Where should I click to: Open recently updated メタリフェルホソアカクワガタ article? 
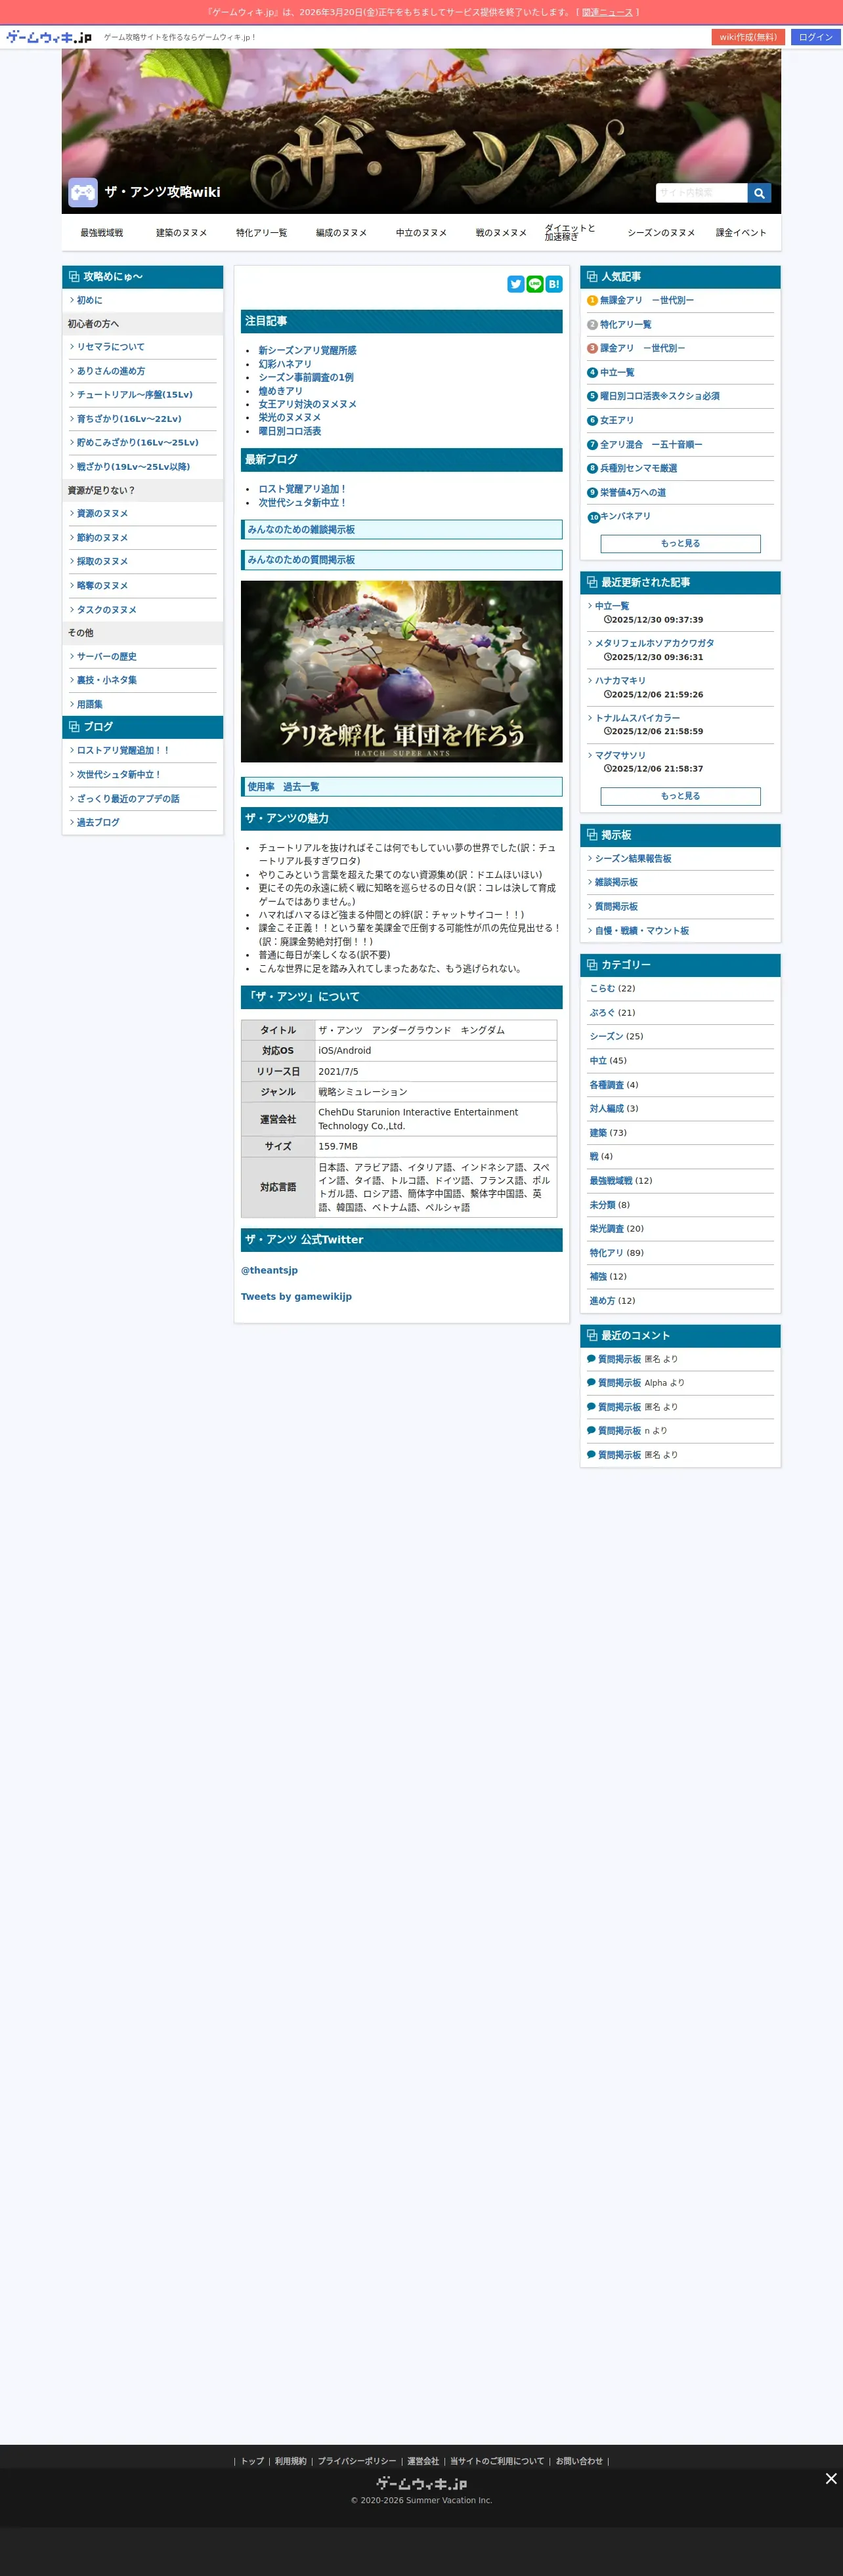pyautogui.click(x=655, y=644)
